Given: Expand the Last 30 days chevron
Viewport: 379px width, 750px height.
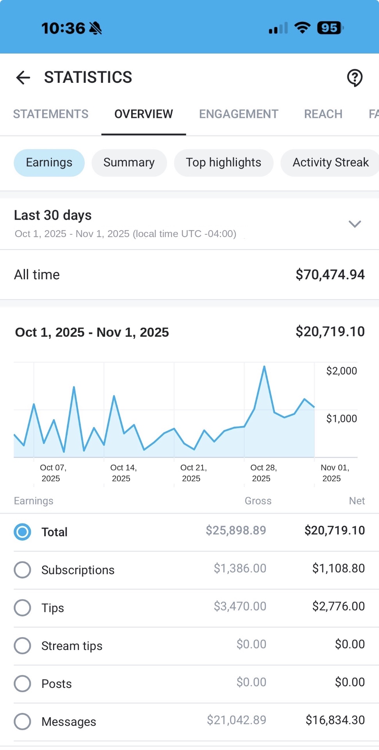Looking at the screenshot, I should [x=354, y=224].
